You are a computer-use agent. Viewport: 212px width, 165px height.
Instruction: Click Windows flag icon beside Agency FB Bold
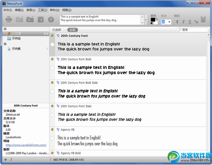tap(52, 153)
